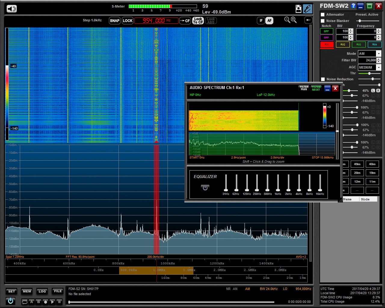Viewport: 385px width, 308px height.
Task: Toggle the first green Notch OFF button
Action: pyautogui.click(x=326, y=31)
